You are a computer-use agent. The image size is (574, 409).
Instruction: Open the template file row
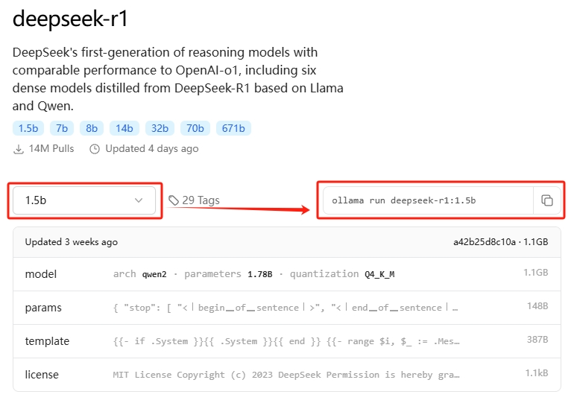click(286, 341)
